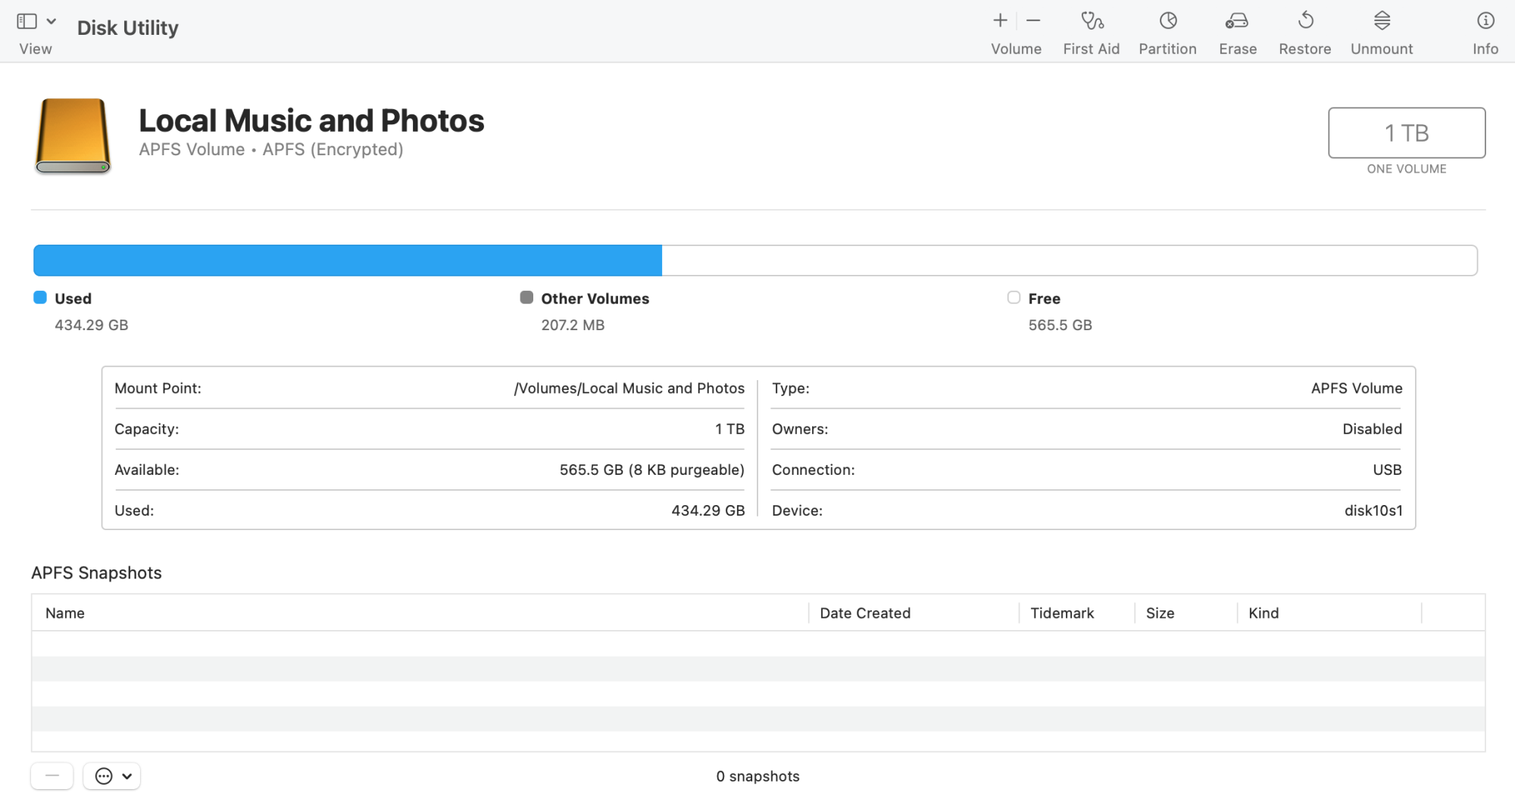Run First Aid on the volume
This screenshot has height=805, width=1515.
1092,33
